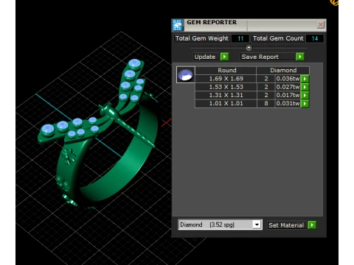354x265 pixels.
Task: Collapse the panel with the round up-arrow
Action: pyautogui.click(x=249, y=47)
